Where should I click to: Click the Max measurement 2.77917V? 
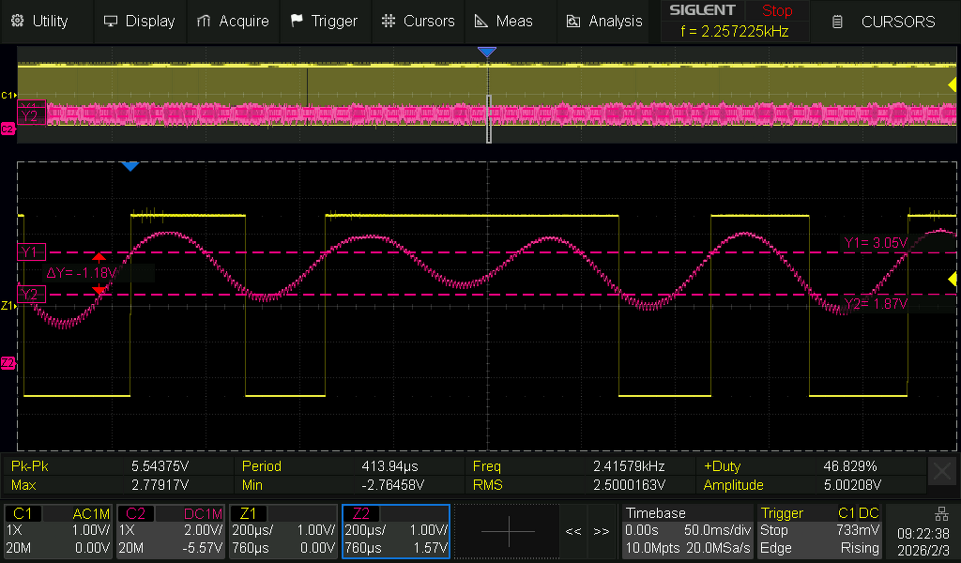(x=160, y=485)
